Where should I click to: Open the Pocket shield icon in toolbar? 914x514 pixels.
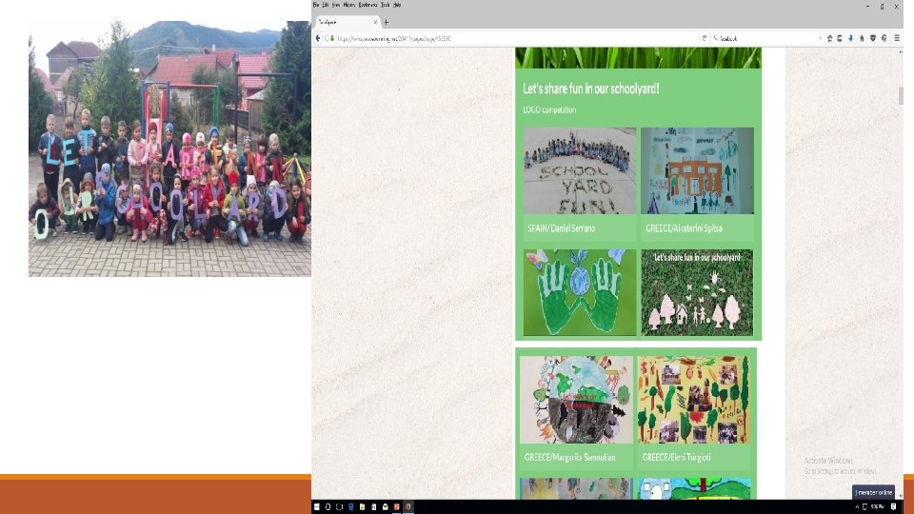pos(873,38)
